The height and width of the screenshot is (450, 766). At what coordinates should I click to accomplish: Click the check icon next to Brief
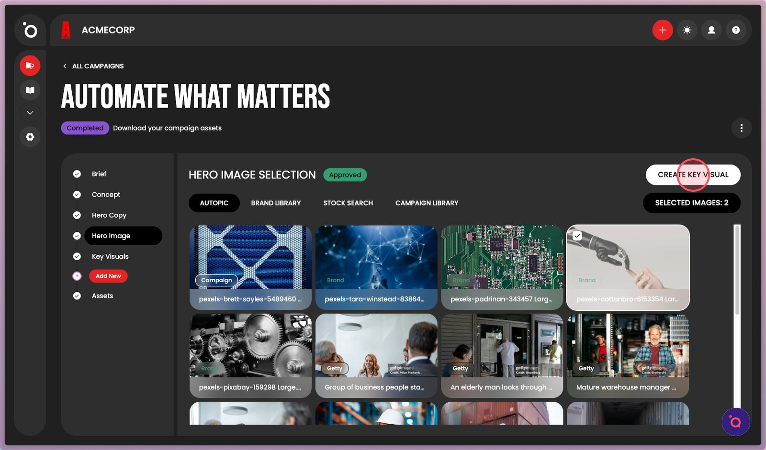77,174
